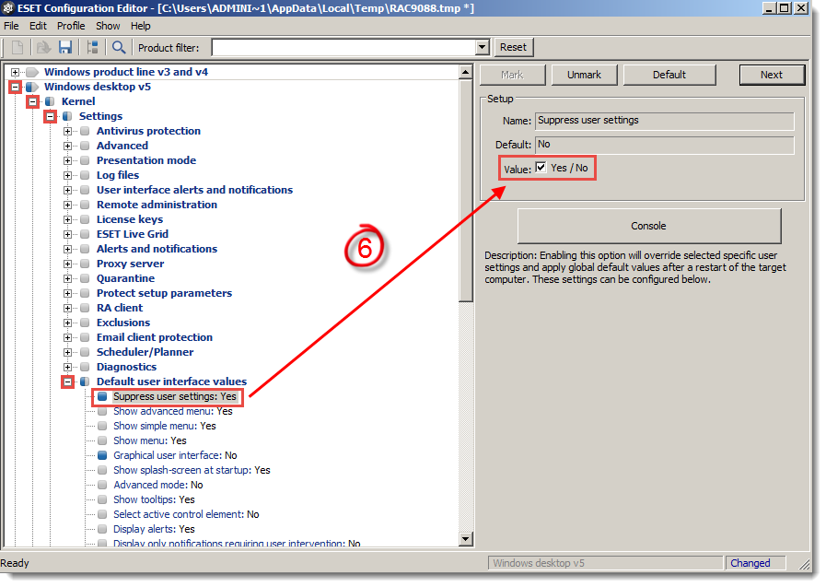Expand Windows product line v3 and v4
This screenshot has height=587, width=826.
click(16, 72)
